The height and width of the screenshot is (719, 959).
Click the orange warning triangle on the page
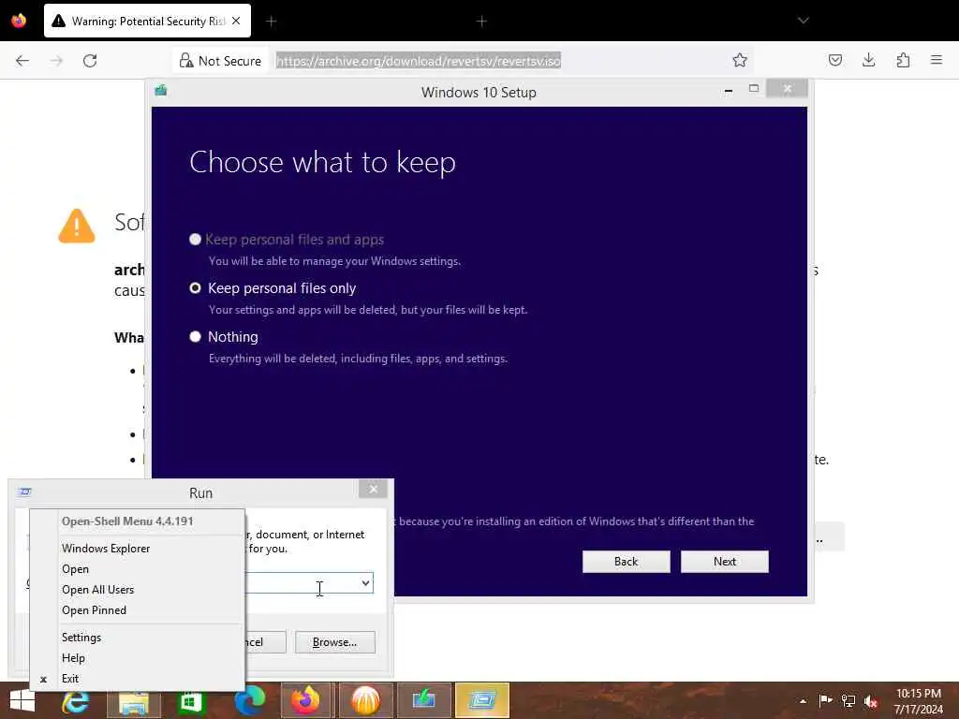tap(77, 227)
